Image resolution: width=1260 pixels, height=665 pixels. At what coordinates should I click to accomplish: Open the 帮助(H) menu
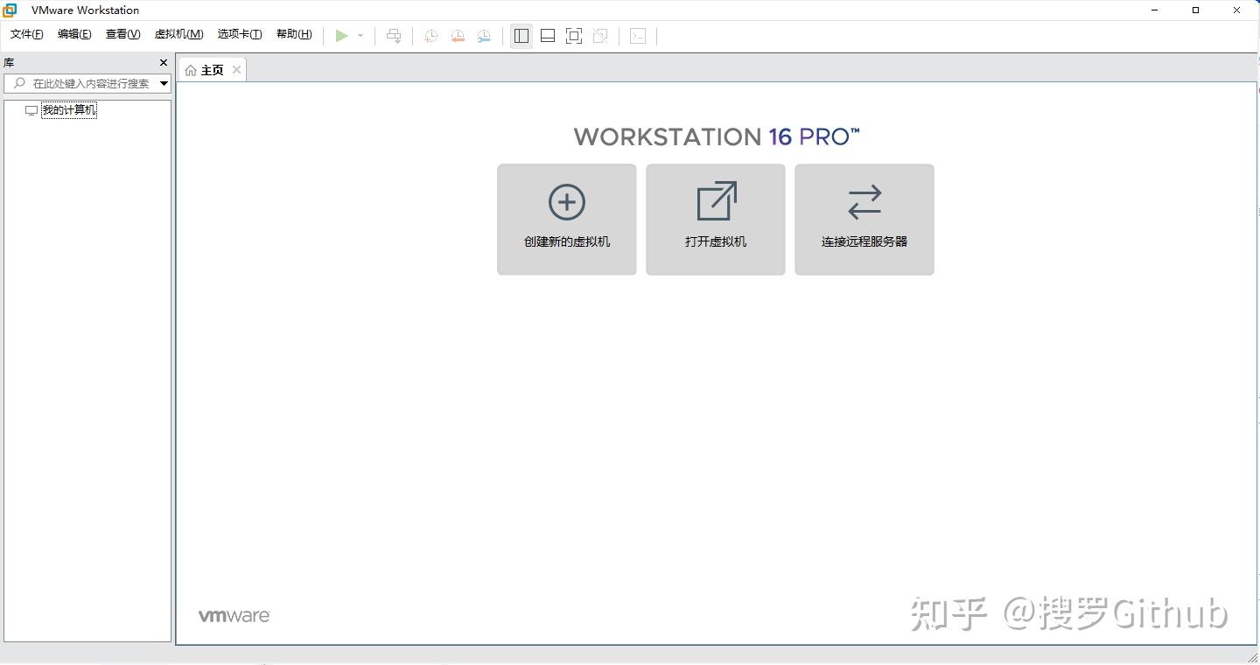[x=294, y=34]
